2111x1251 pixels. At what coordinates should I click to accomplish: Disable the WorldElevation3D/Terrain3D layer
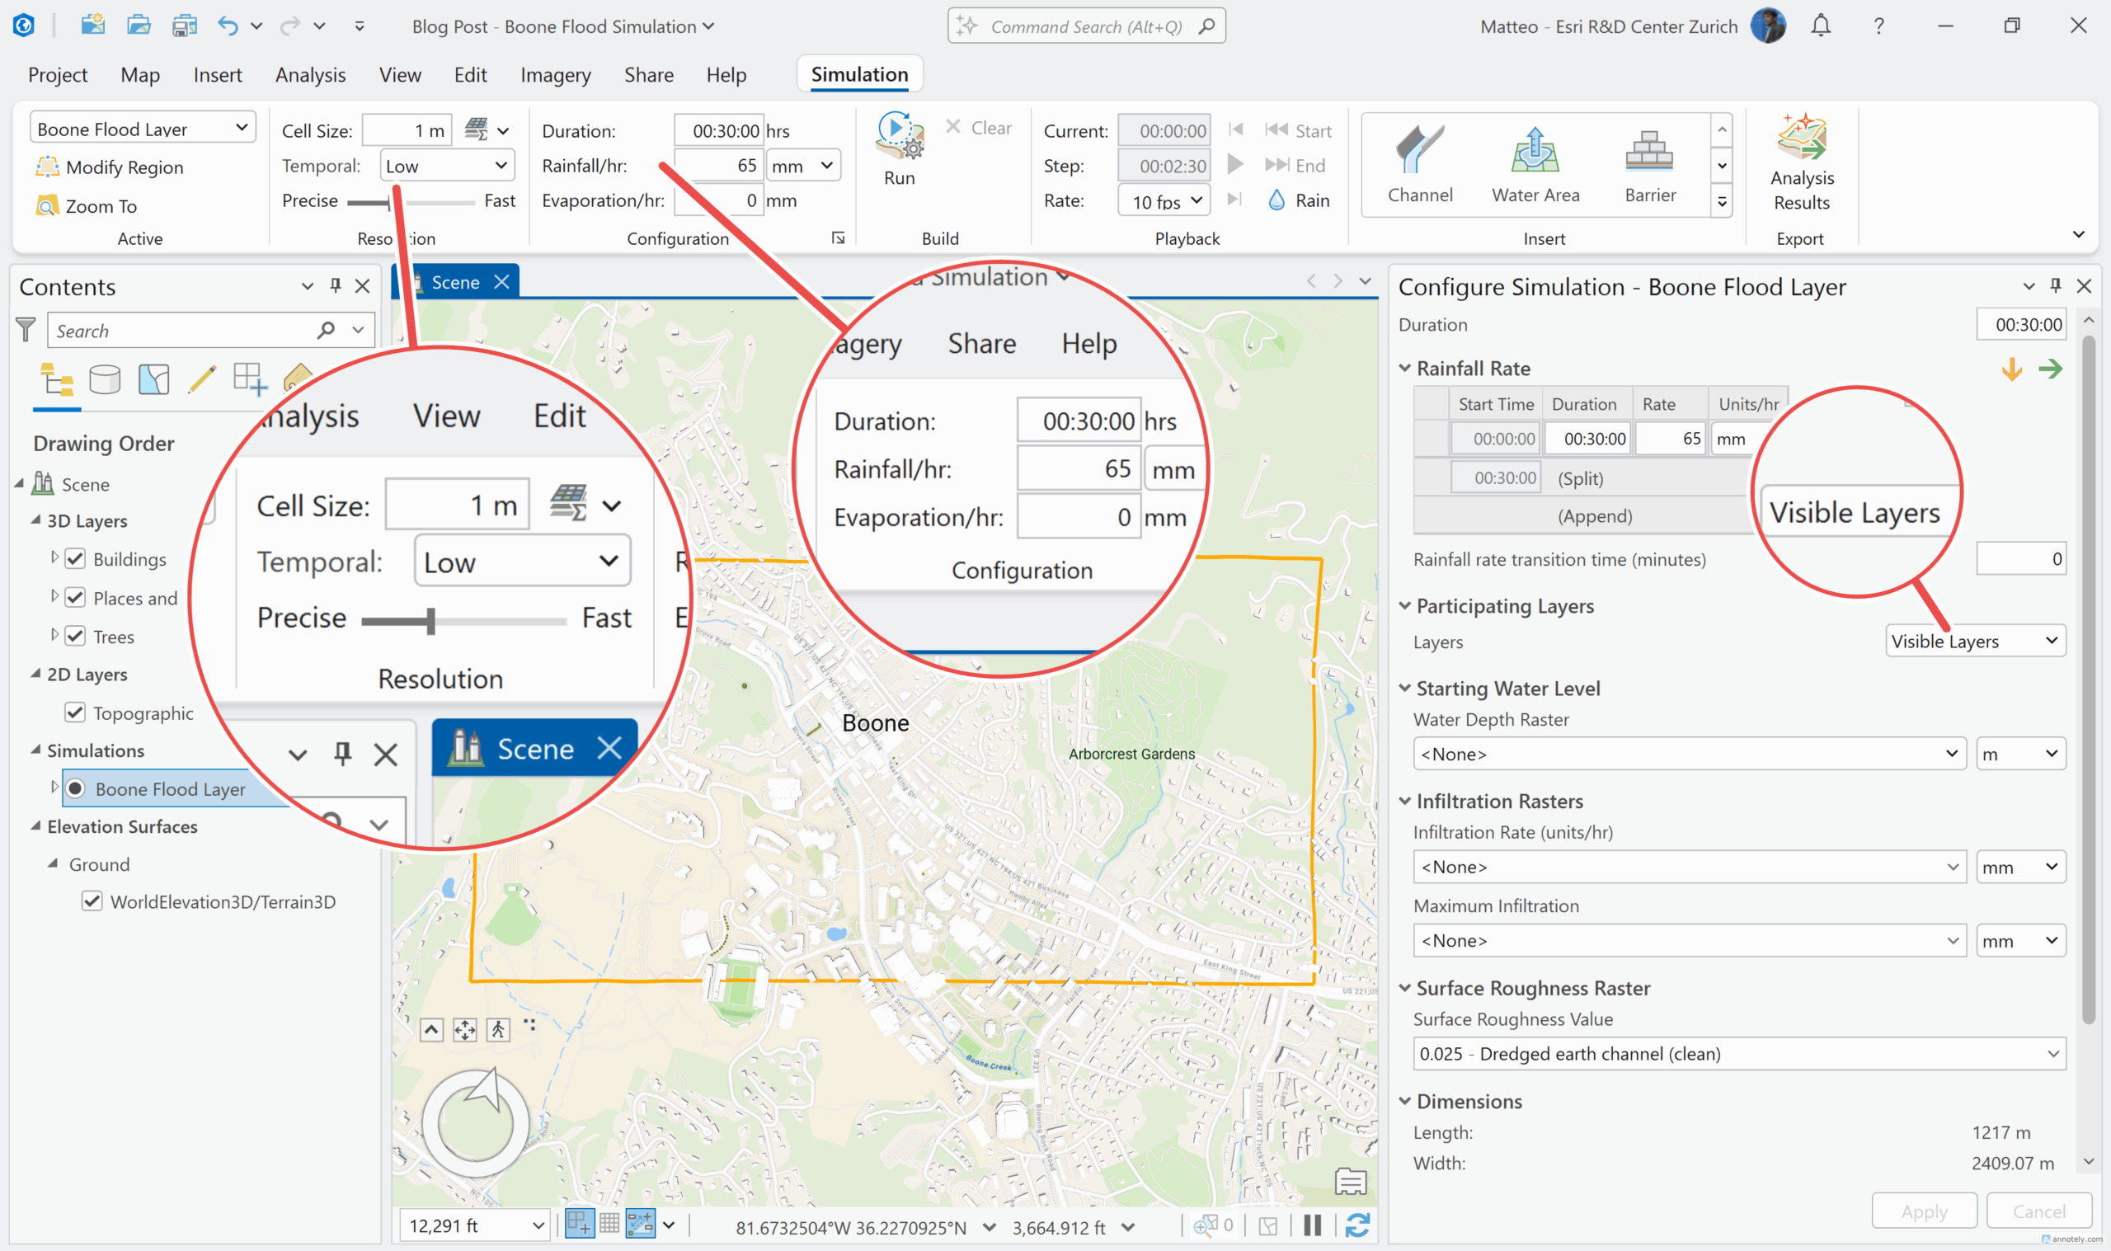click(91, 901)
